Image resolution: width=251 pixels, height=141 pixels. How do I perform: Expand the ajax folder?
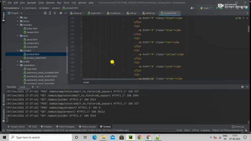tap(18, 17)
